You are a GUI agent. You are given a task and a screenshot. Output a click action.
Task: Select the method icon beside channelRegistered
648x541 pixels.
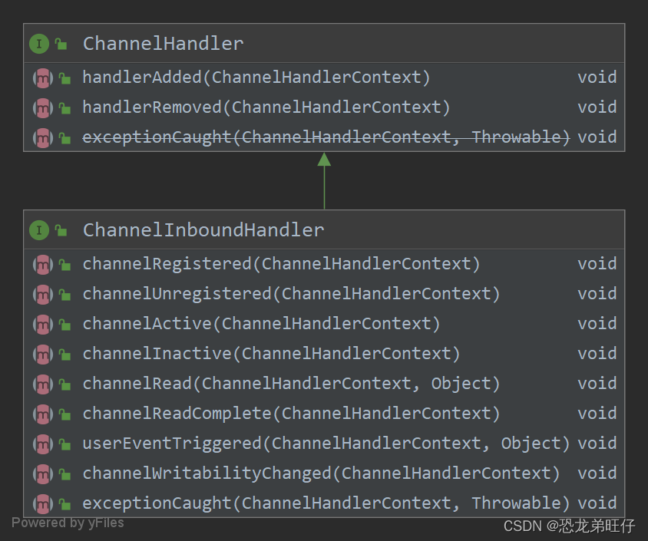[x=42, y=264]
